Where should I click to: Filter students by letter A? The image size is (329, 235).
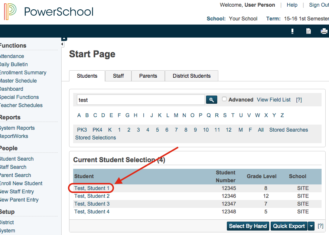click(x=79, y=115)
